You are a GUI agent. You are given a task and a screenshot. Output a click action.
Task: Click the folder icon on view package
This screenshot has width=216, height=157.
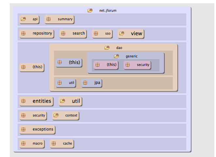coord(122,33)
